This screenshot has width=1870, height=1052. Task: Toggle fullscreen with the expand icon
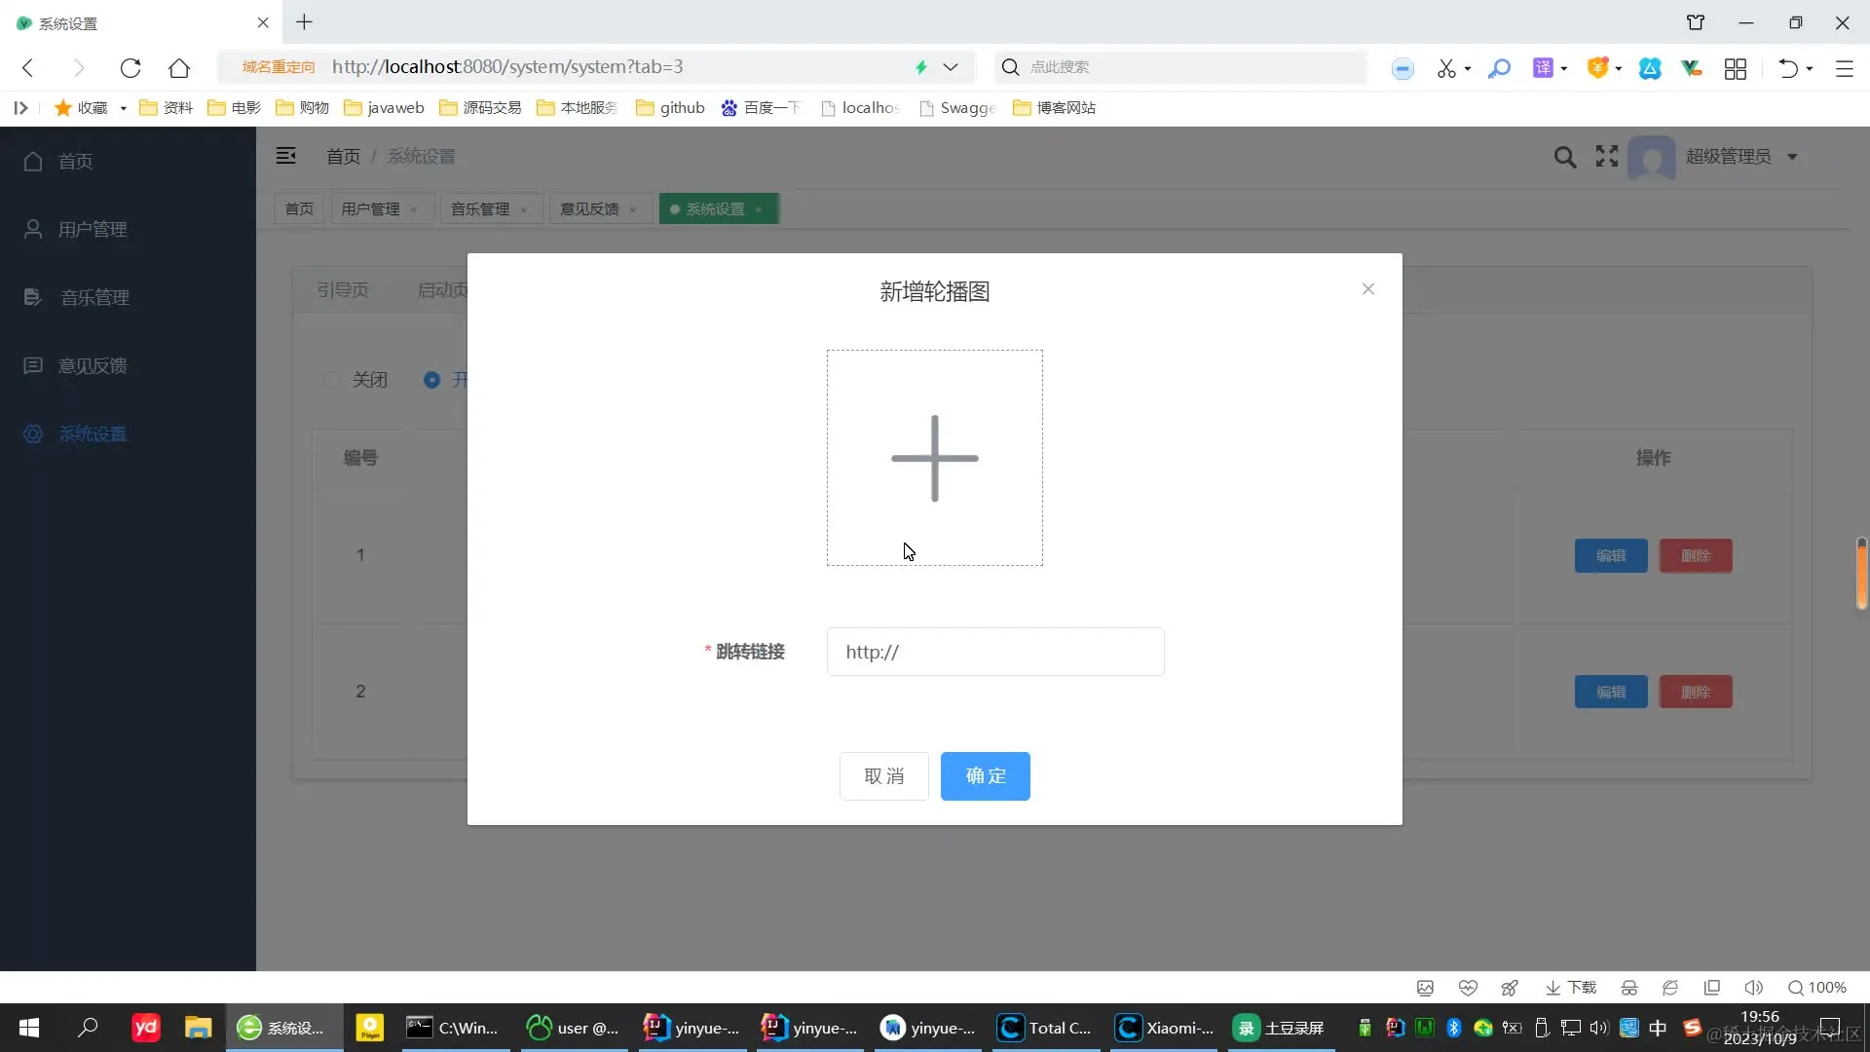point(1607,156)
